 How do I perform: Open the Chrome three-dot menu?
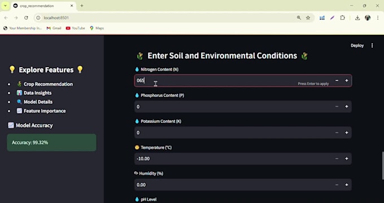pyautogui.click(x=378, y=18)
